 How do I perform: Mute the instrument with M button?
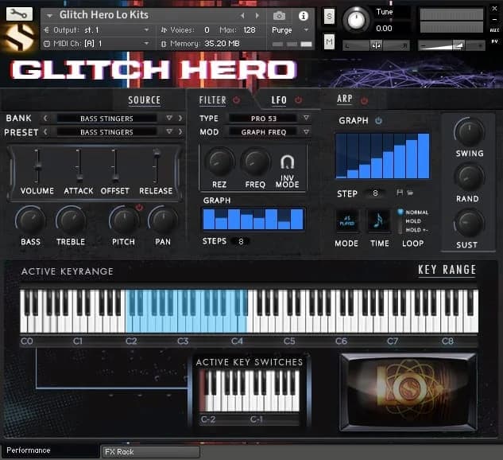pyautogui.click(x=329, y=41)
